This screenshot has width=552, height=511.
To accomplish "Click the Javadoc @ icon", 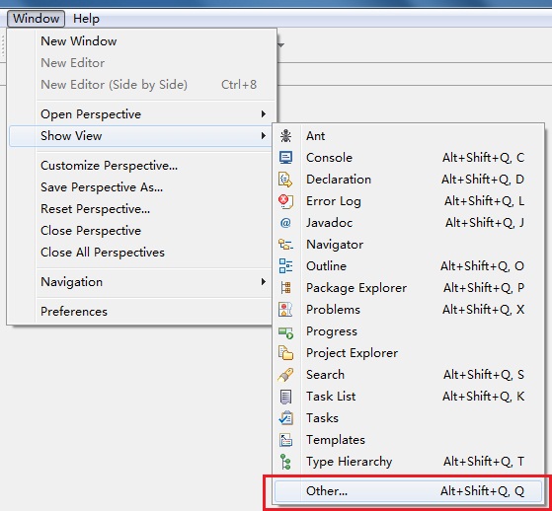I will click(285, 223).
